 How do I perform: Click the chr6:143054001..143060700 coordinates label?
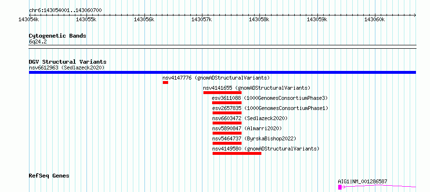(65, 11)
